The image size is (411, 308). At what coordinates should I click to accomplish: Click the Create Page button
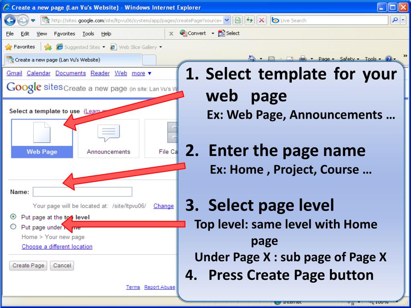[x=28, y=265]
